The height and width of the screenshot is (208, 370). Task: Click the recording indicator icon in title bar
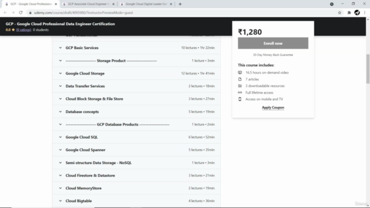[x=331, y=4]
